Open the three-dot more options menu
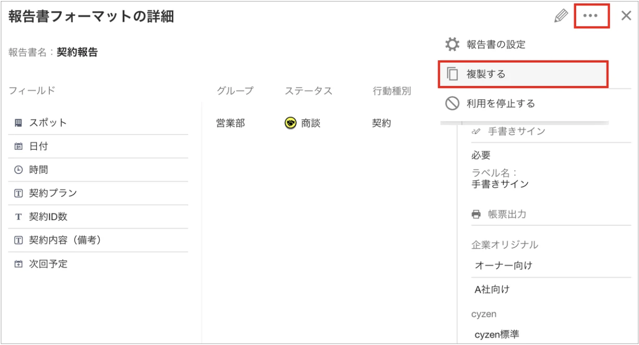639x345 pixels. [x=591, y=16]
